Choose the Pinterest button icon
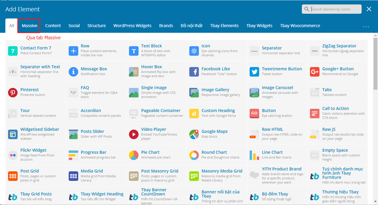Screen dimensions: 378x205 coord(13,93)
